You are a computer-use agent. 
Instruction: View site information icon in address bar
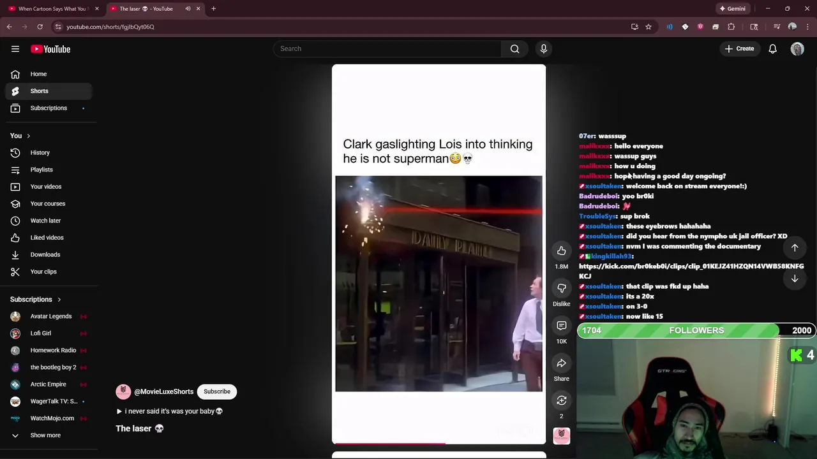[x=58, y=27]
